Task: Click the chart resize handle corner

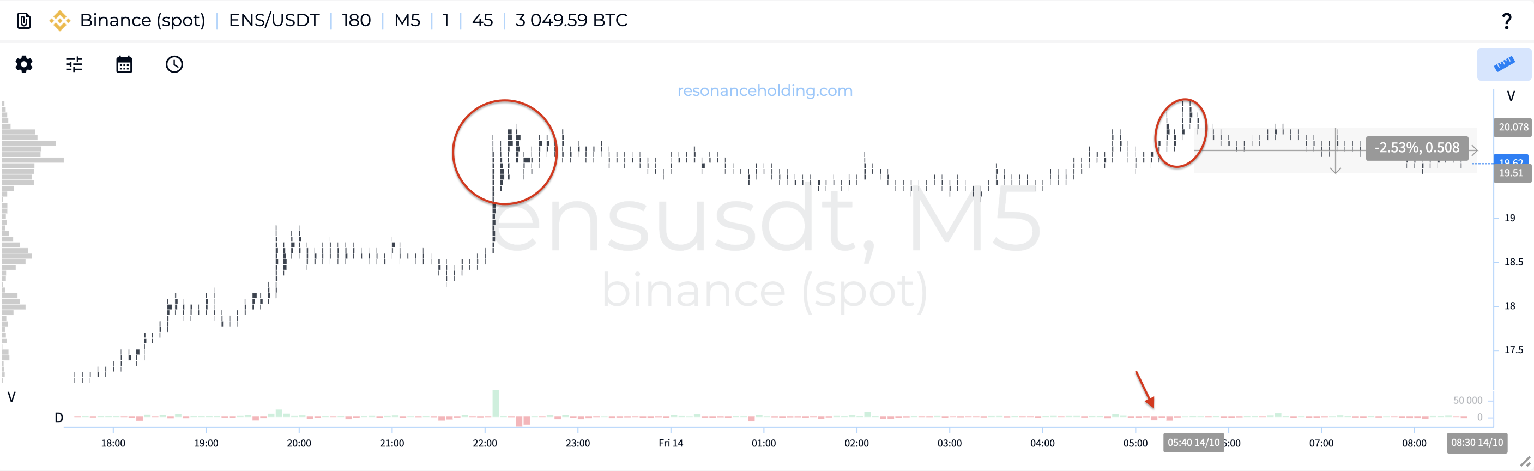Action: pos(1525,462)
